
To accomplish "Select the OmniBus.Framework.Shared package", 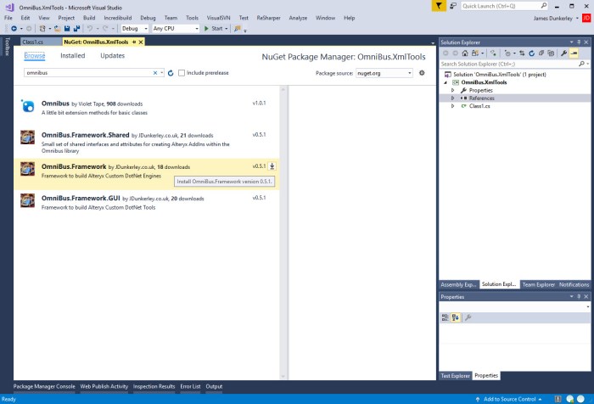I will click(146, 143).
